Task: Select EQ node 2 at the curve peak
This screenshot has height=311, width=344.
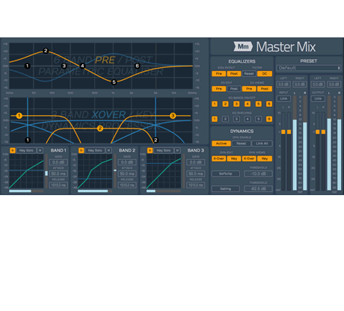Action: (x=46, y=51)
